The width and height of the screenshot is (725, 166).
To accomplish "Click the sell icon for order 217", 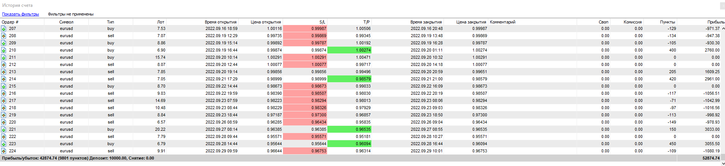I will (3, 100).
